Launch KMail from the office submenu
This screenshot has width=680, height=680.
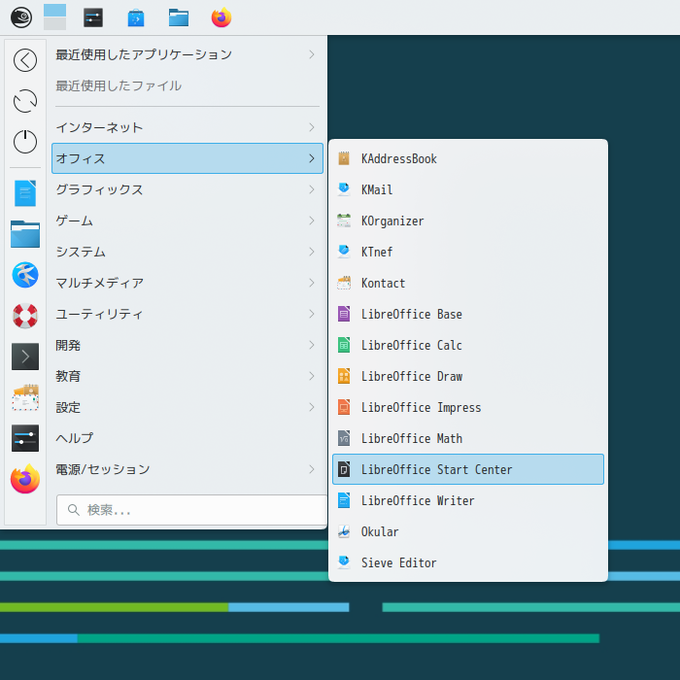coord(468,189)
